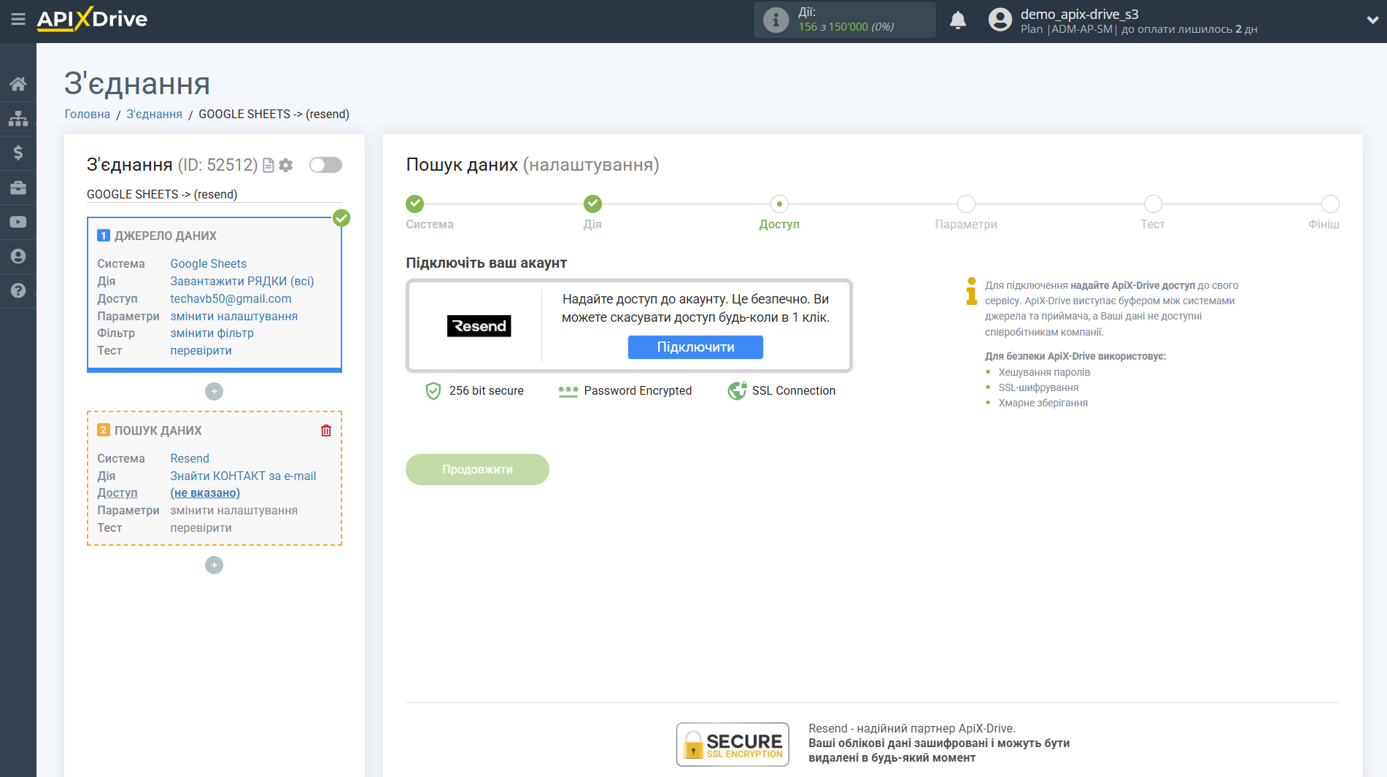Enable the connection toggle switch
Screen dimensions: 1387x777
(x=325, y=165)
